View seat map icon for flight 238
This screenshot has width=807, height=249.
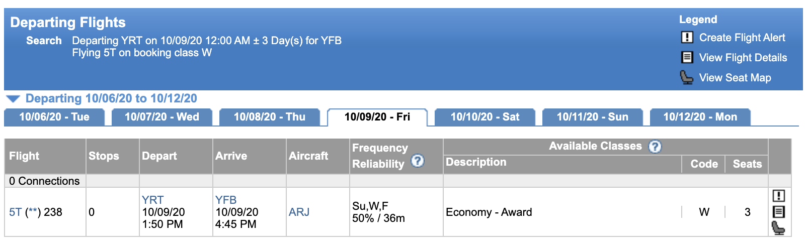point(778,228)
